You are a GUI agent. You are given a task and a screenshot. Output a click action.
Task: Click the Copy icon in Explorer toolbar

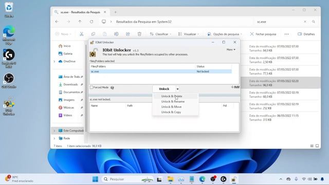(x=93, y=34)
